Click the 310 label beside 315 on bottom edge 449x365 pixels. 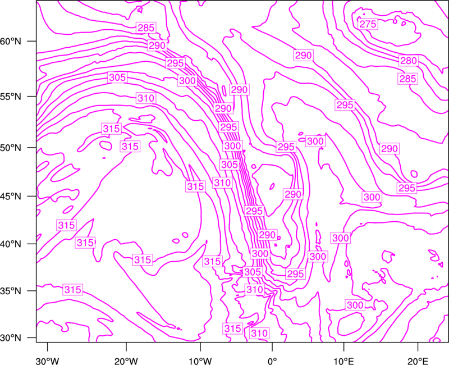click(x=259, y=333)
